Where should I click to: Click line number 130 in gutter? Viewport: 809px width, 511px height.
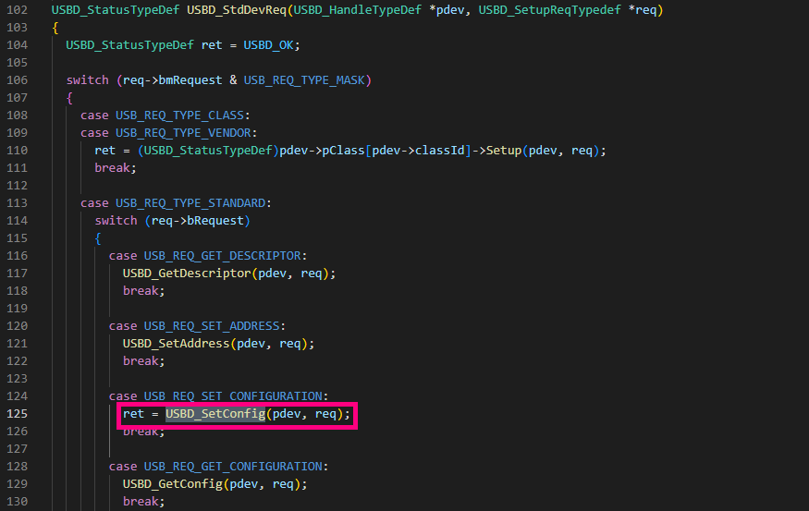pyautogui.click(x=17, y=501)
